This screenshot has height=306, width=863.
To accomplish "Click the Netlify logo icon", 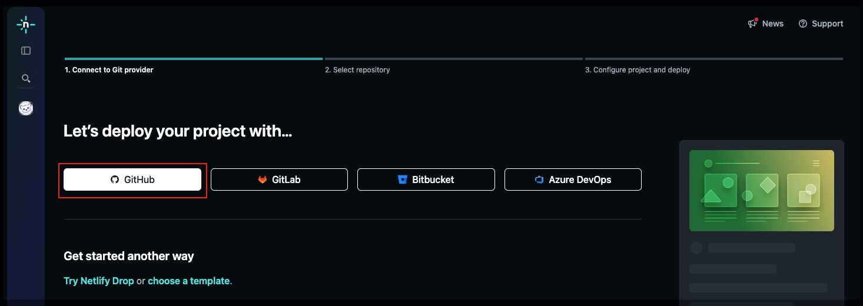I will (26, 24).
